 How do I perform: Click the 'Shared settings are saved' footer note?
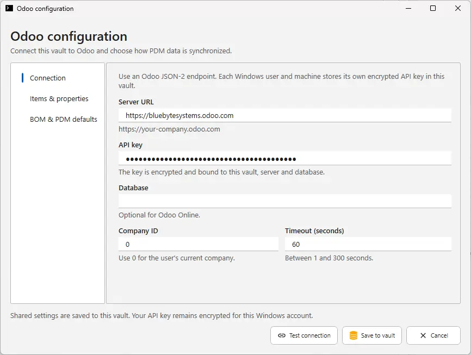point(162,316)
